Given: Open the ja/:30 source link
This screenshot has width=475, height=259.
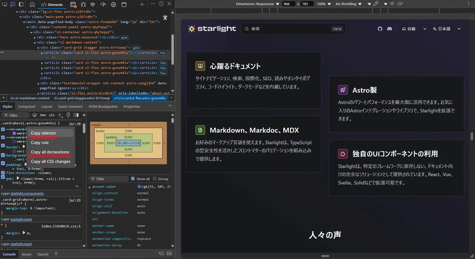Looking at the screenshot, I should (x=75, y=123).
